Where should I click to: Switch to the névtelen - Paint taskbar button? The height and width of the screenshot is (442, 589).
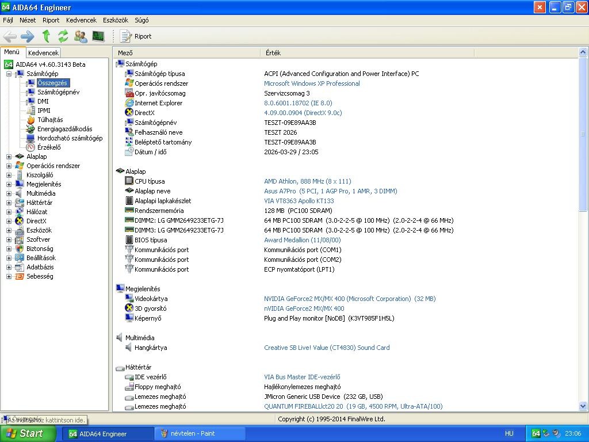(x=200, y=434)
